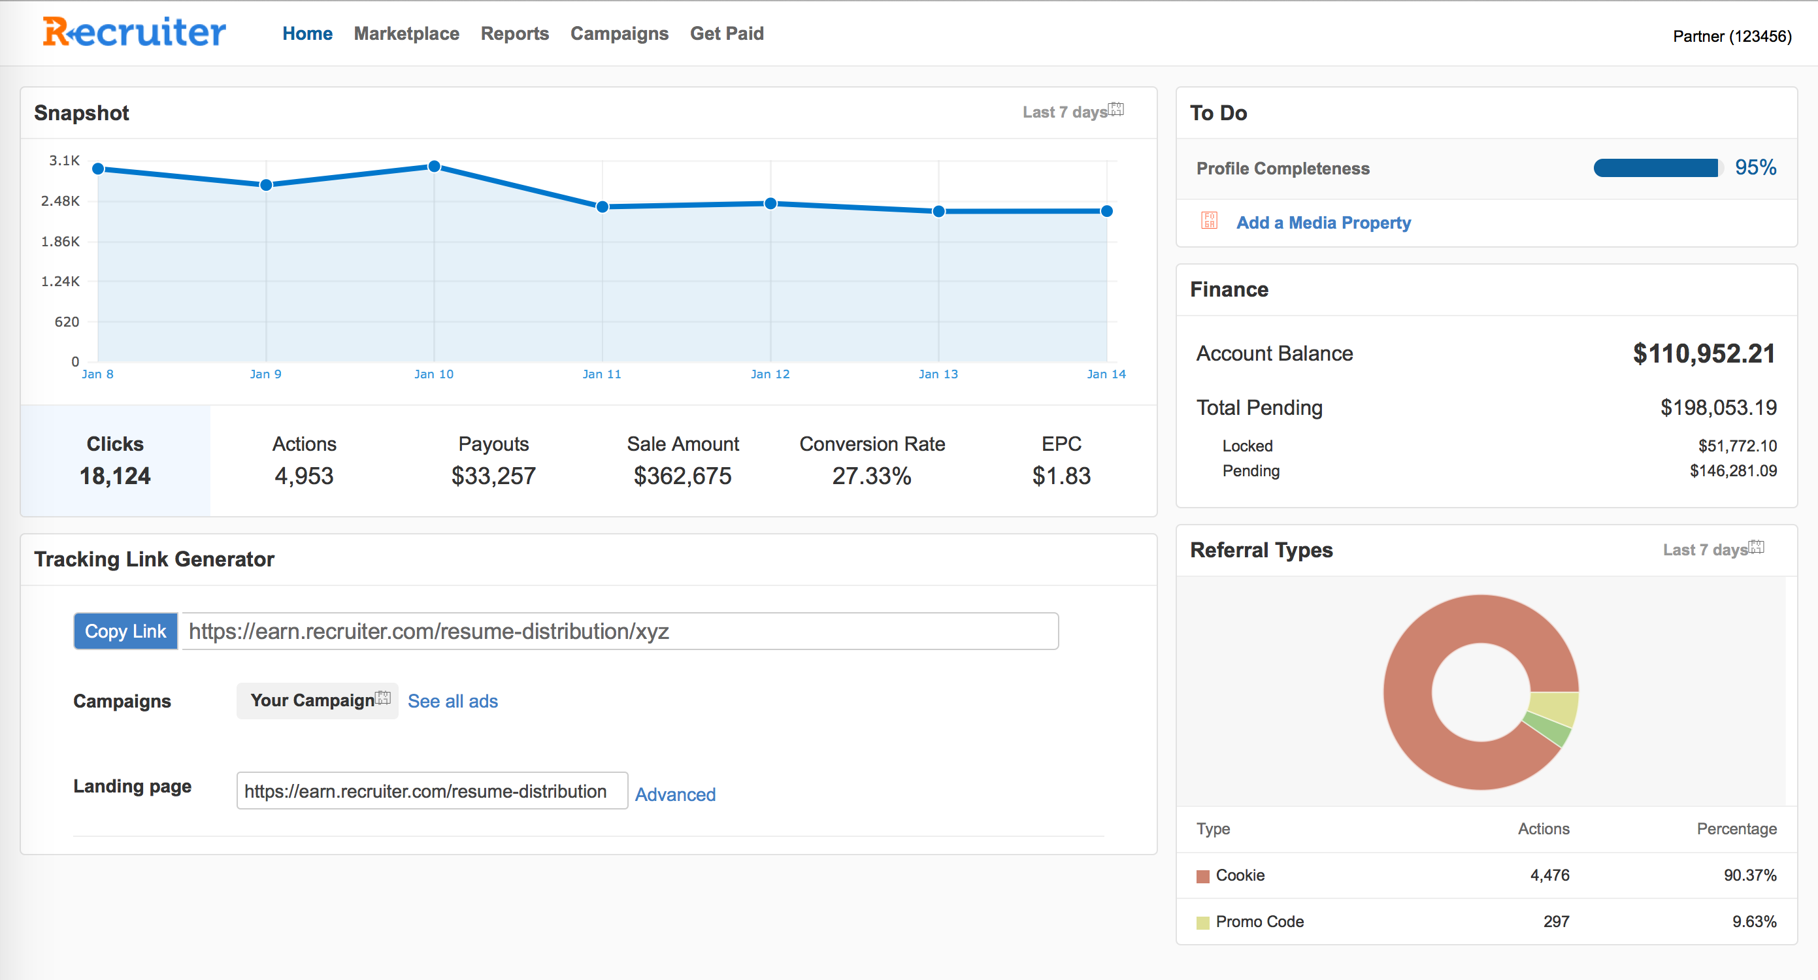
Task: Expand the Your Campaign dropdown
Action: pos(318,700)
